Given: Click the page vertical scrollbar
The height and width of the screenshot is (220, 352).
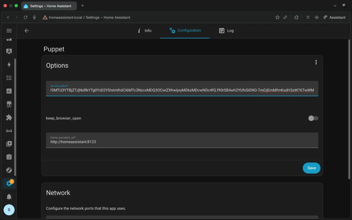Looking at the screenshot, I should pyautogui.click(x=349, y=109).
